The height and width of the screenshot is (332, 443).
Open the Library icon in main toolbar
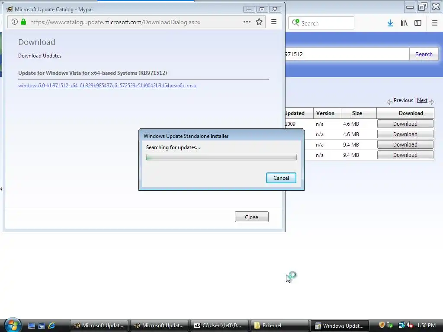point(404,23)
